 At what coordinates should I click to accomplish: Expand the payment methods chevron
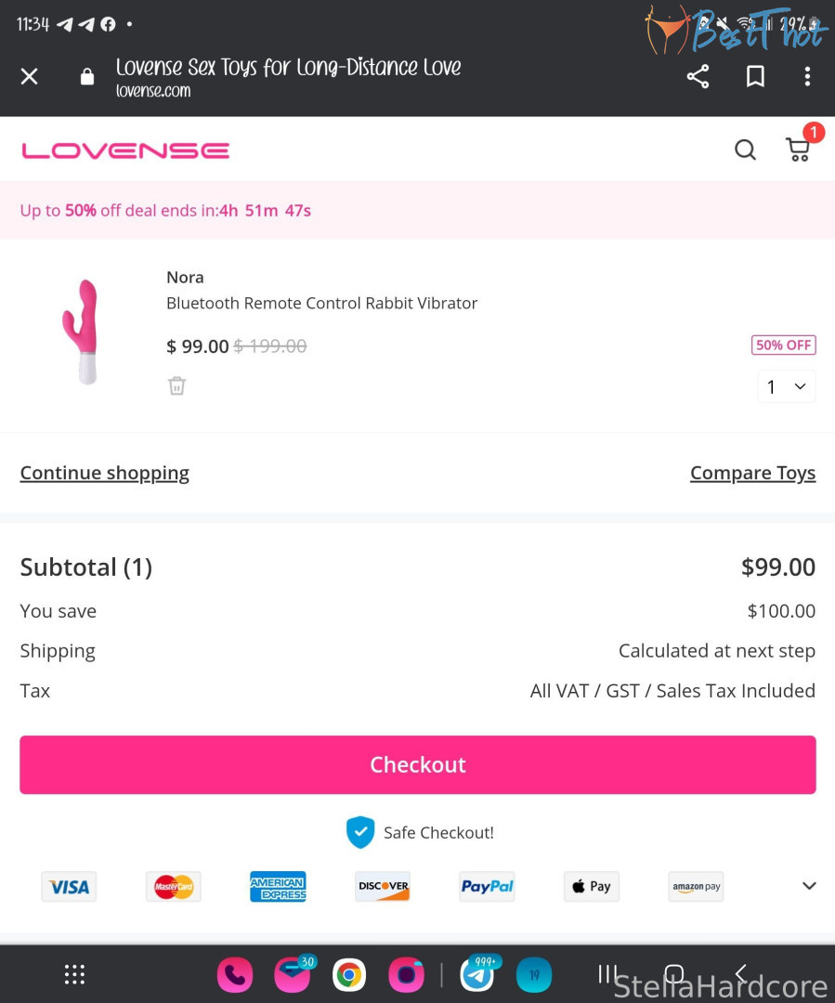(x=809, y=886)
